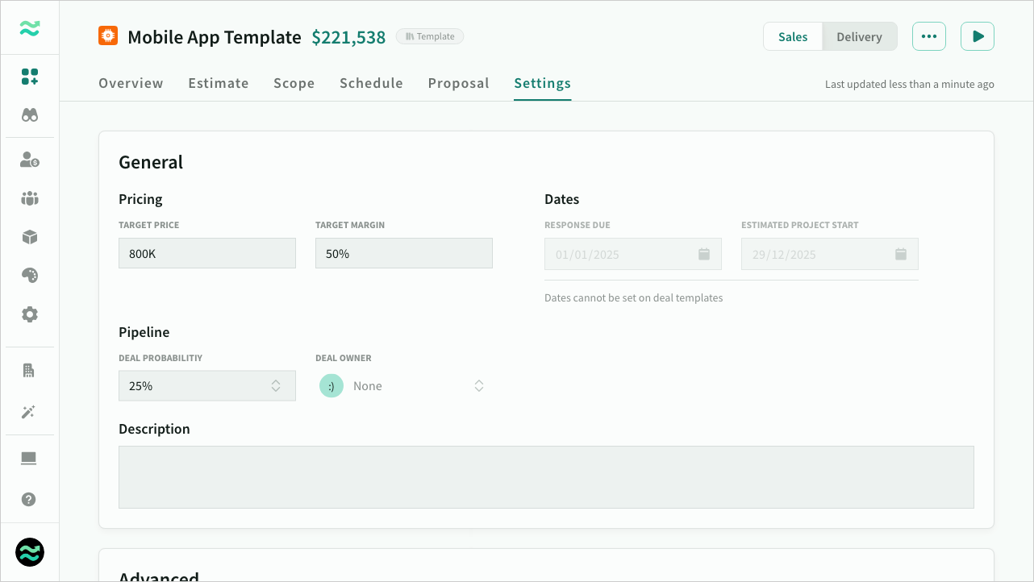This screenshot has height=582, width=1034.
Task: Open the Deal Probability 25% dropdown
Action: pos(207,386)
